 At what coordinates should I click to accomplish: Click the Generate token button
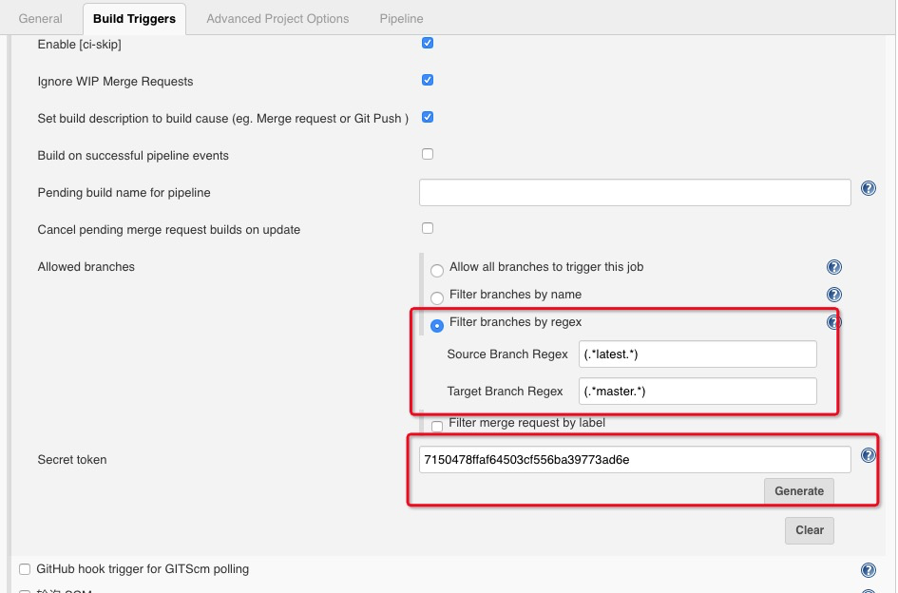pyautogui.click(x=799, y=491)
